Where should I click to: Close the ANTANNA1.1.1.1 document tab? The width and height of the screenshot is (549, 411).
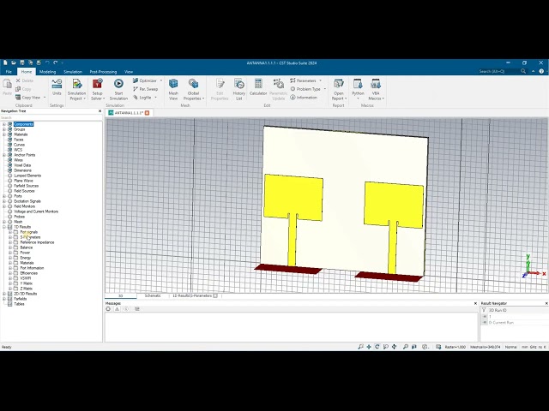click(x=147, y=113)
